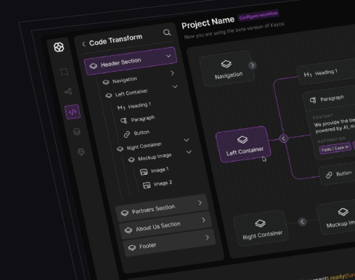Select the code transform sidebar icon
This screenshot has width=355, height=280.
click(x=73, y=112)
